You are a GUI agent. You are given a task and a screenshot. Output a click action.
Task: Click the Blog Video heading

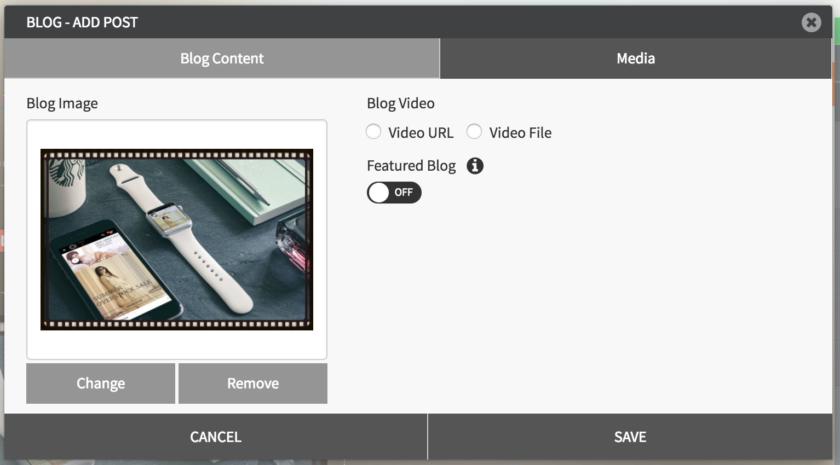tap(401, 103)
